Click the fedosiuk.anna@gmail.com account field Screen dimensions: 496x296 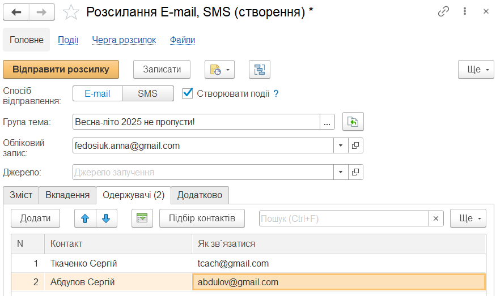coord(203,145)
